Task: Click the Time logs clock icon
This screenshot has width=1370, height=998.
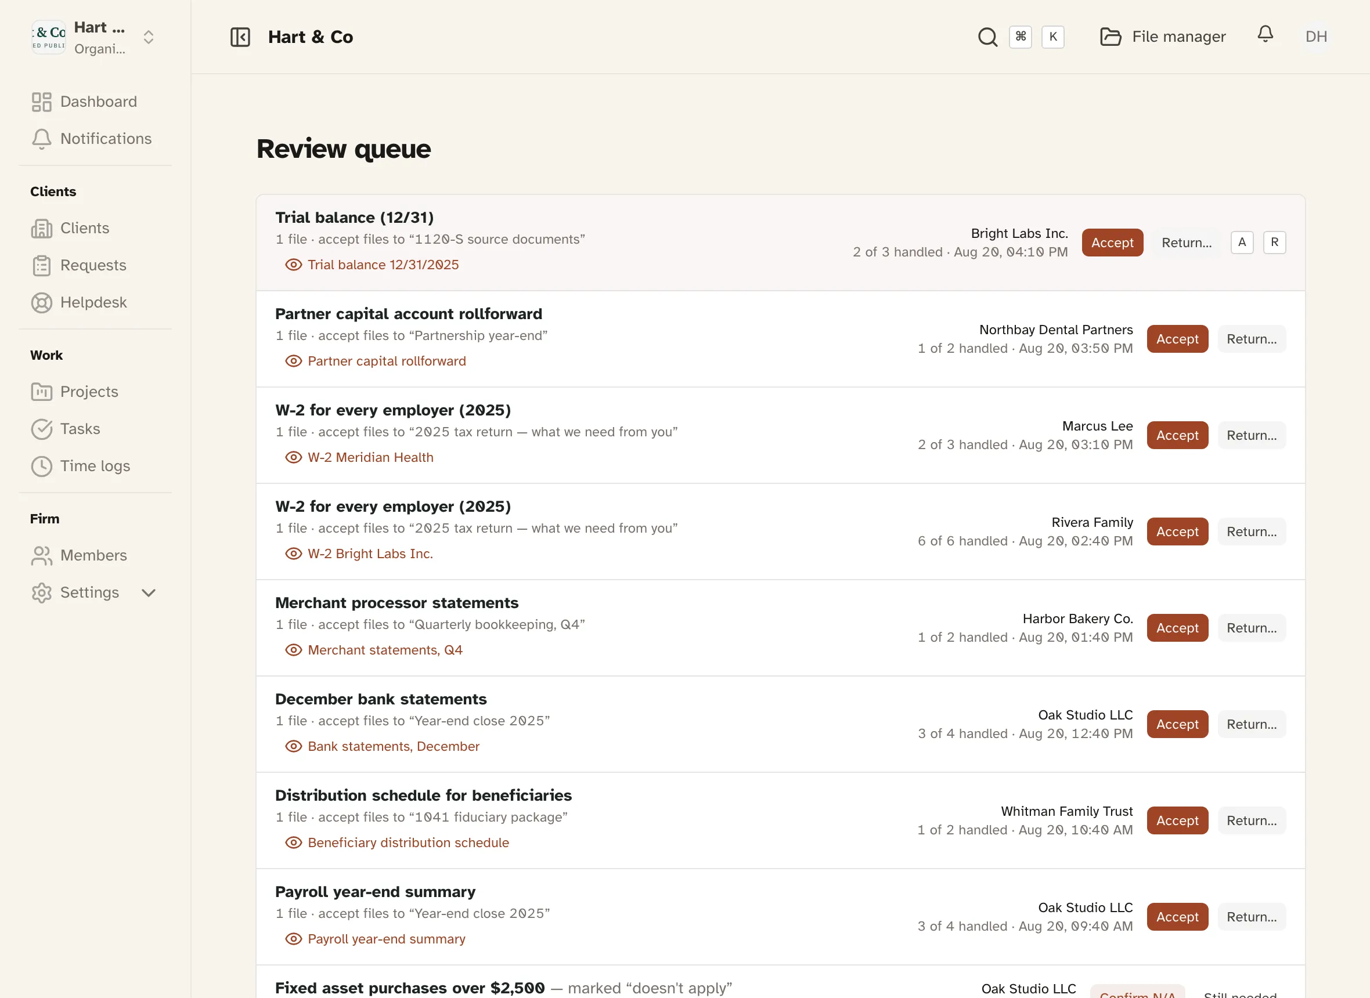Action: 41,466
